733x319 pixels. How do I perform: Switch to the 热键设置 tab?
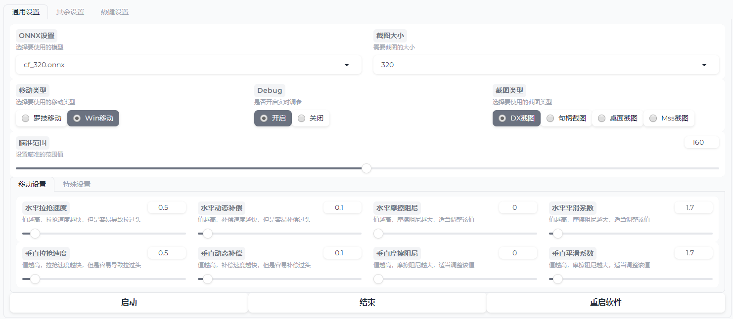114,11
